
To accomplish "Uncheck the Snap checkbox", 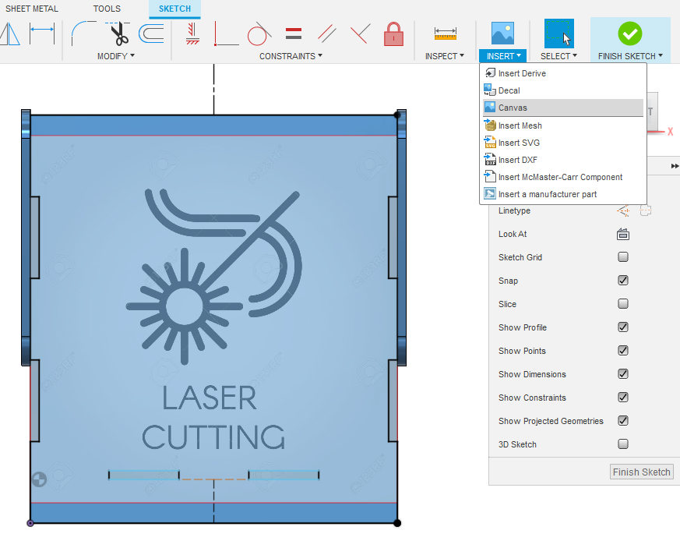I will tap(623, 281).
